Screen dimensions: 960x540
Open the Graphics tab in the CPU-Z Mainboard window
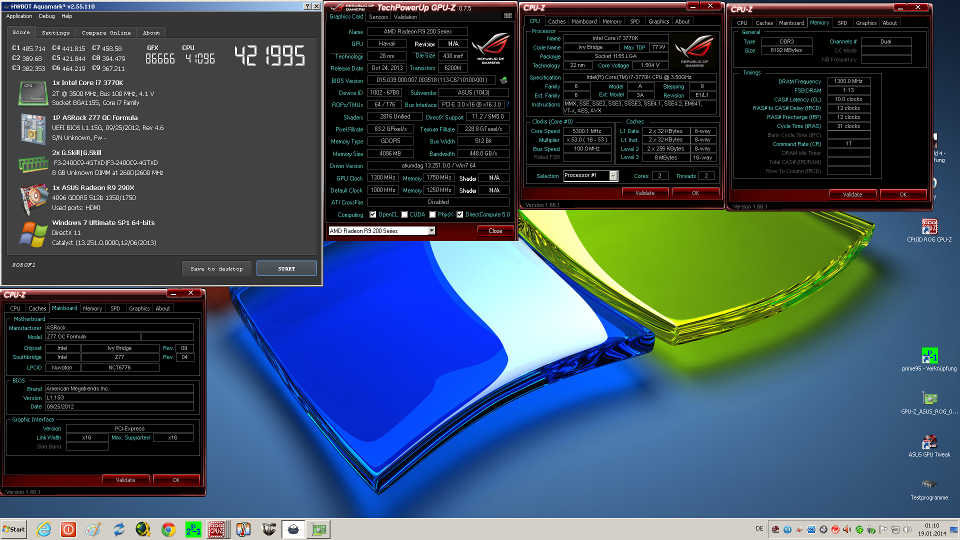pos(139,308)
